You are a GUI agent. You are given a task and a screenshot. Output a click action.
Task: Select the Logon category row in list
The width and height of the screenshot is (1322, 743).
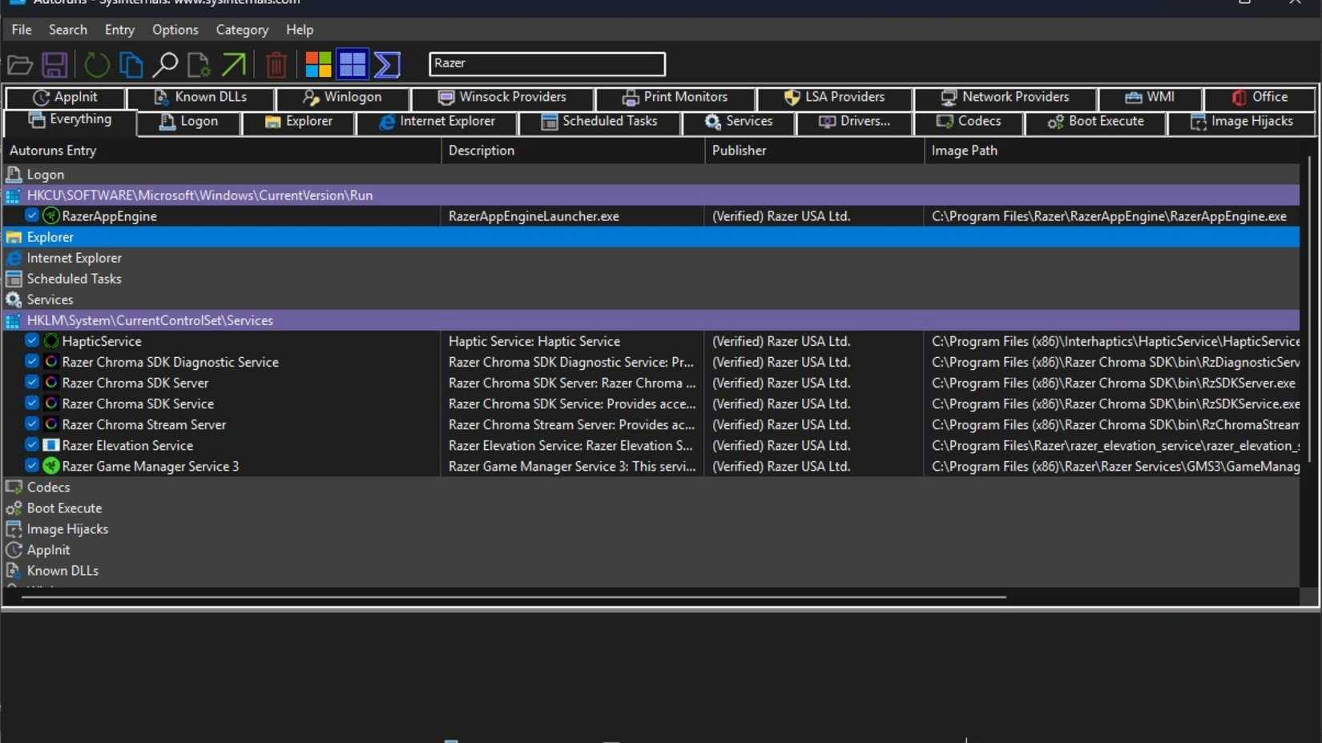(x=46, y=175)
